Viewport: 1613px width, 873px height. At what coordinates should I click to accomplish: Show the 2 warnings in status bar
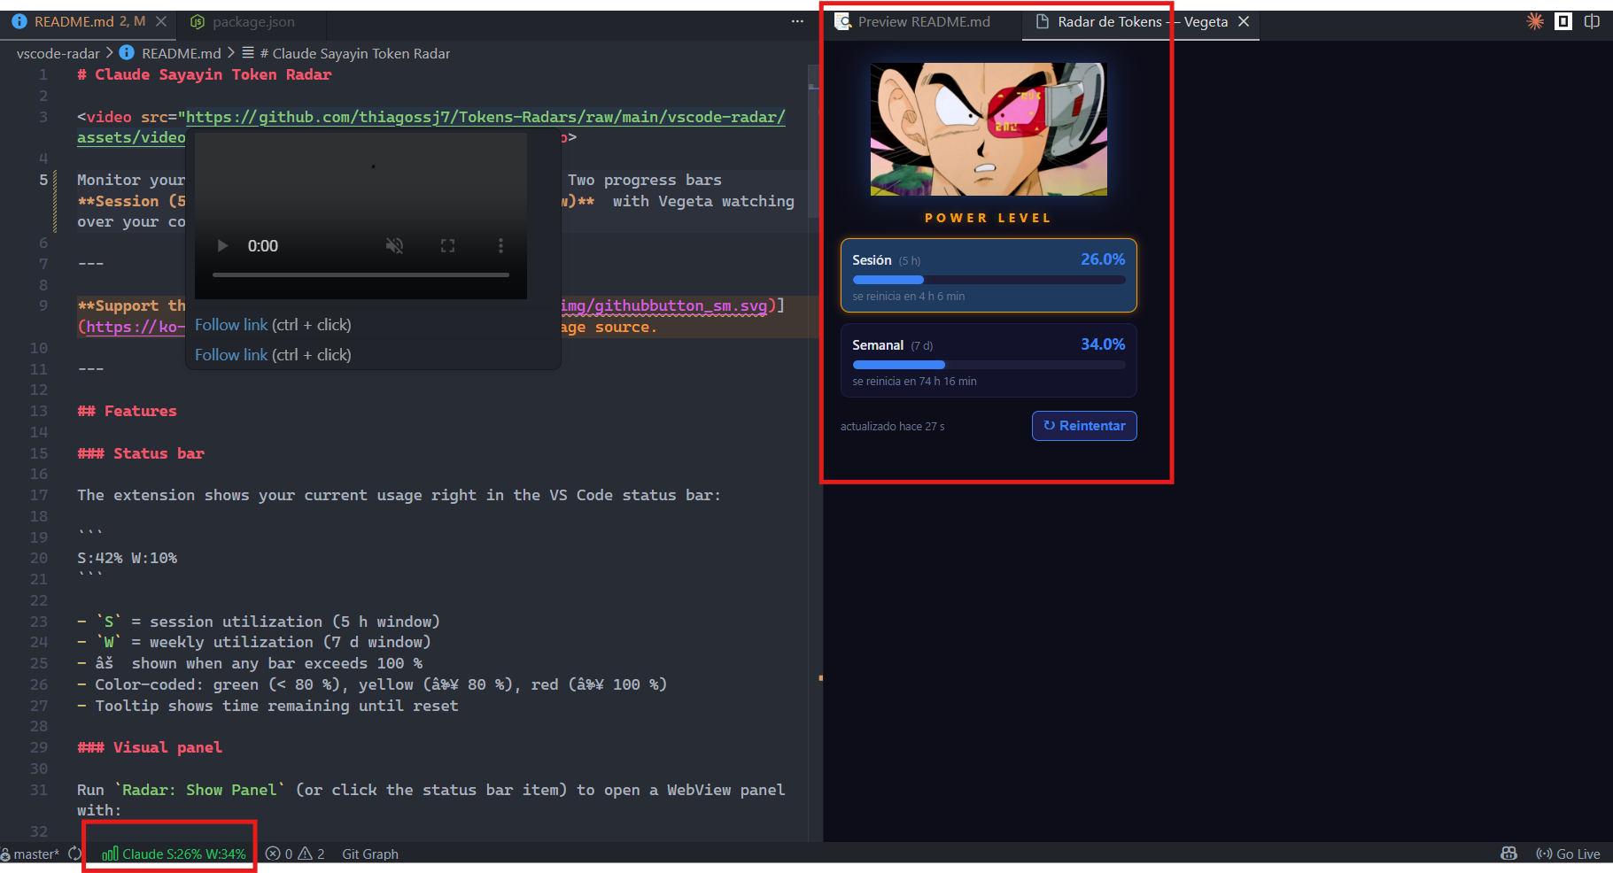click(x=312, y=854)
